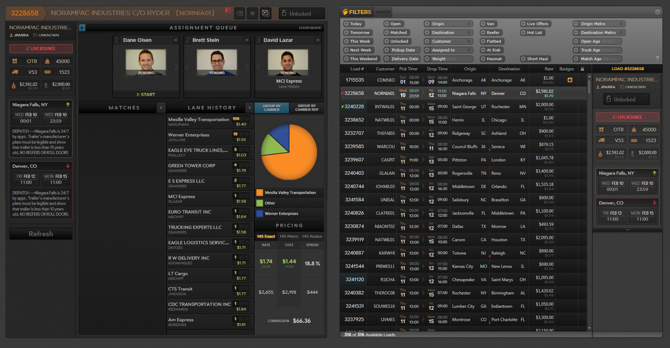Remove Brett Stein from the assignment queue

pos(247,40)
